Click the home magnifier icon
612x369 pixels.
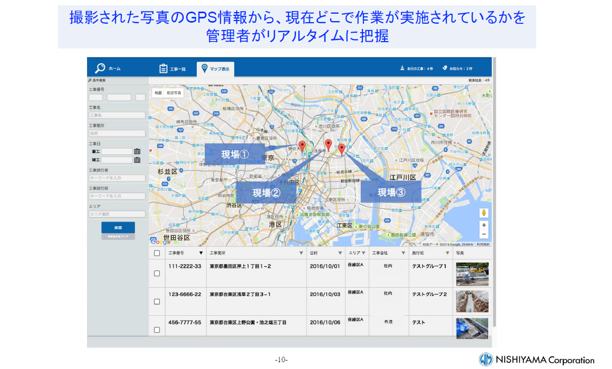[x=100, y=68]
